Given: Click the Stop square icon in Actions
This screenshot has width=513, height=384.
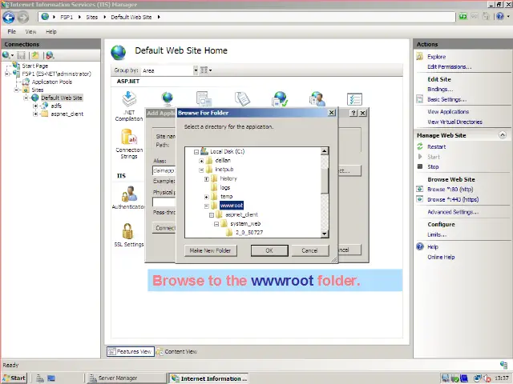Looking at the screenshot, I should (420, 166).
